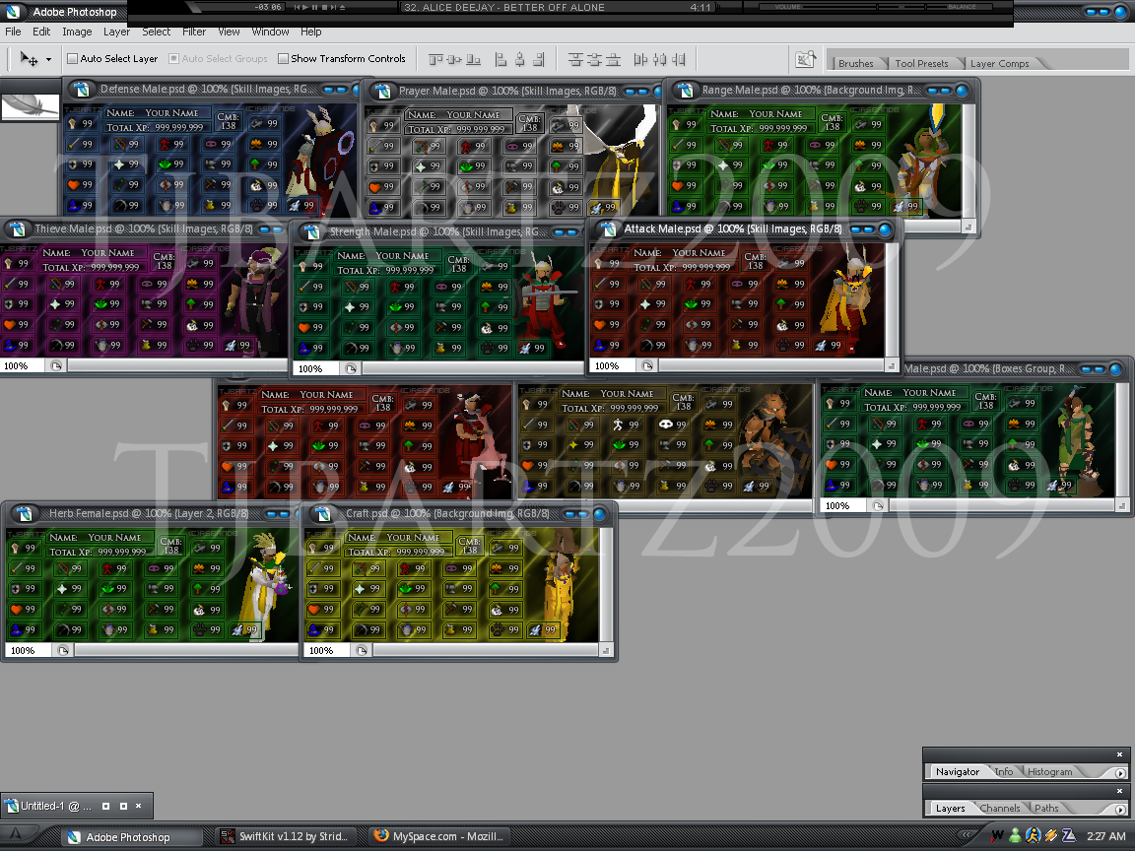The image size is (1135, 851).
Task: Click the Start button on taskbar
Action: pos(16,835)
